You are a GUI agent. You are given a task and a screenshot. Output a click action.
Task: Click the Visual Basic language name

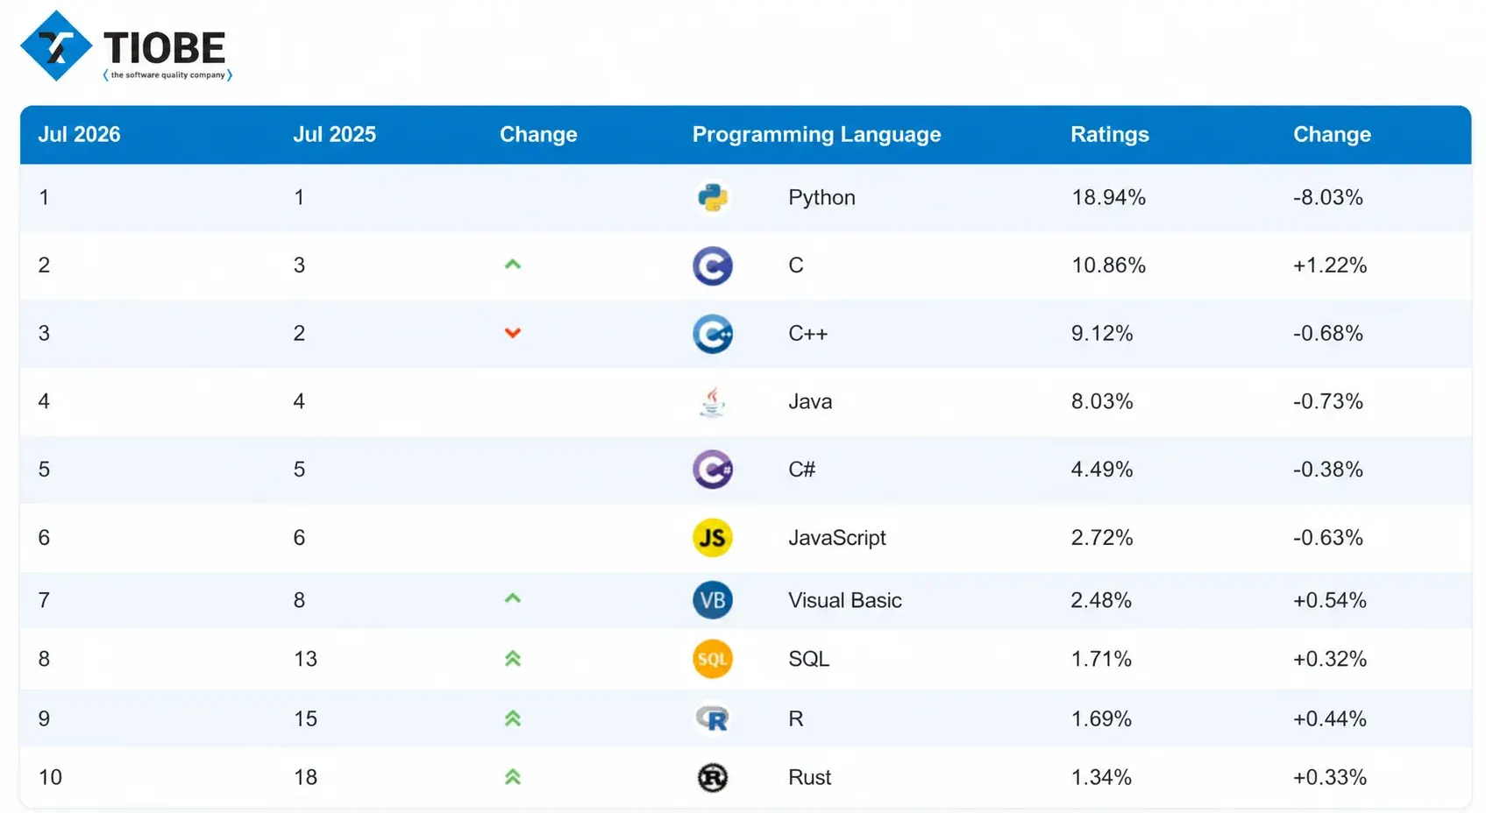pos(844,600)
